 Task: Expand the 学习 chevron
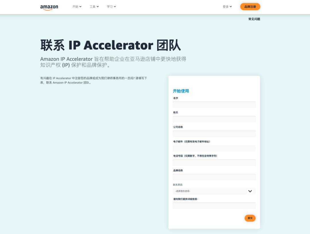point(115,7)
